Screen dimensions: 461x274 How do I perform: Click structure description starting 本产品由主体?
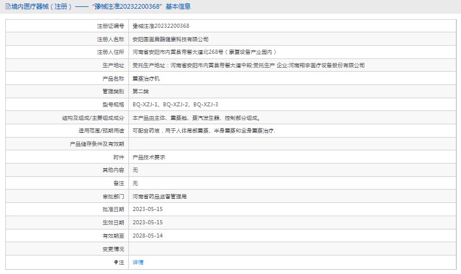click(x=196, y=118)
